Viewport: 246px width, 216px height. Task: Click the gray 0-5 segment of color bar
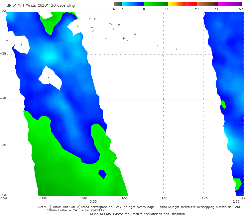[118, 4]
